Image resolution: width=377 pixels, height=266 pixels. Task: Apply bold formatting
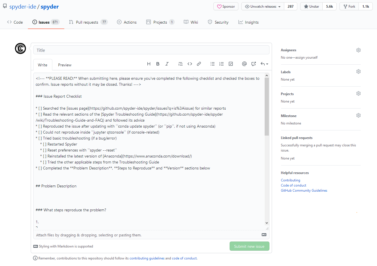pyautogui.click(x=158, y=64)
